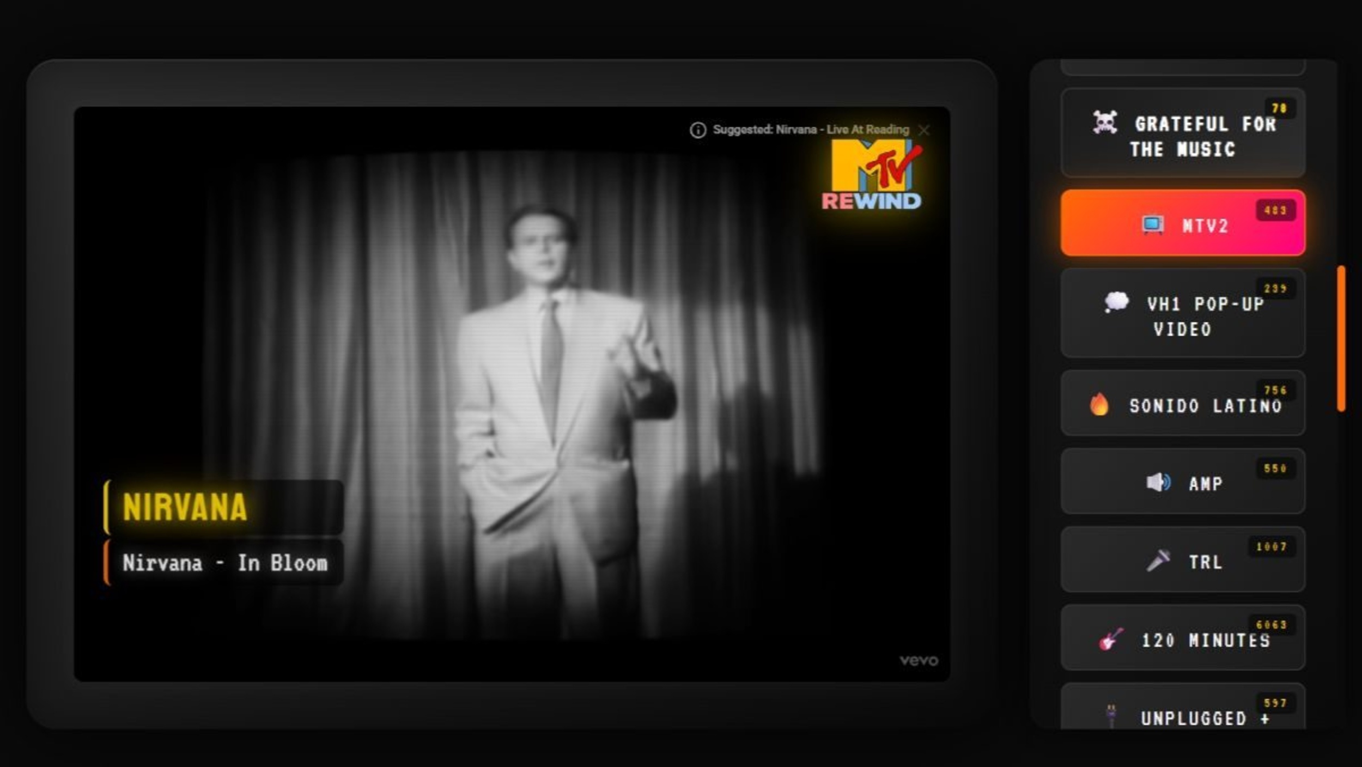Click the thought-bubble icon for VH1 Pop-Up Video
The image size is (1362, 767).
coord(1116,302)
